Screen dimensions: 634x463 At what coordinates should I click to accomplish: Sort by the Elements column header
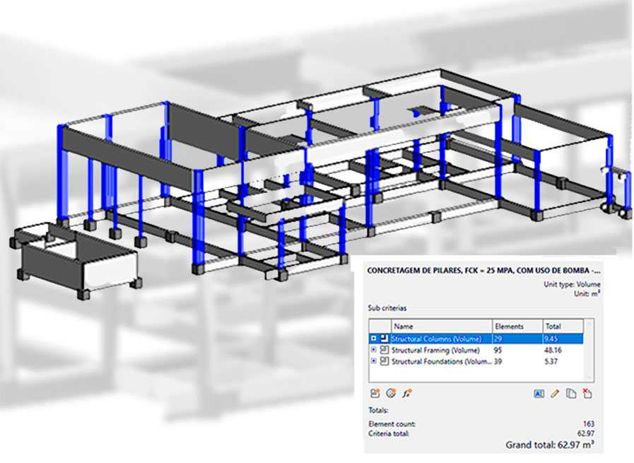[x=516, y=327]
